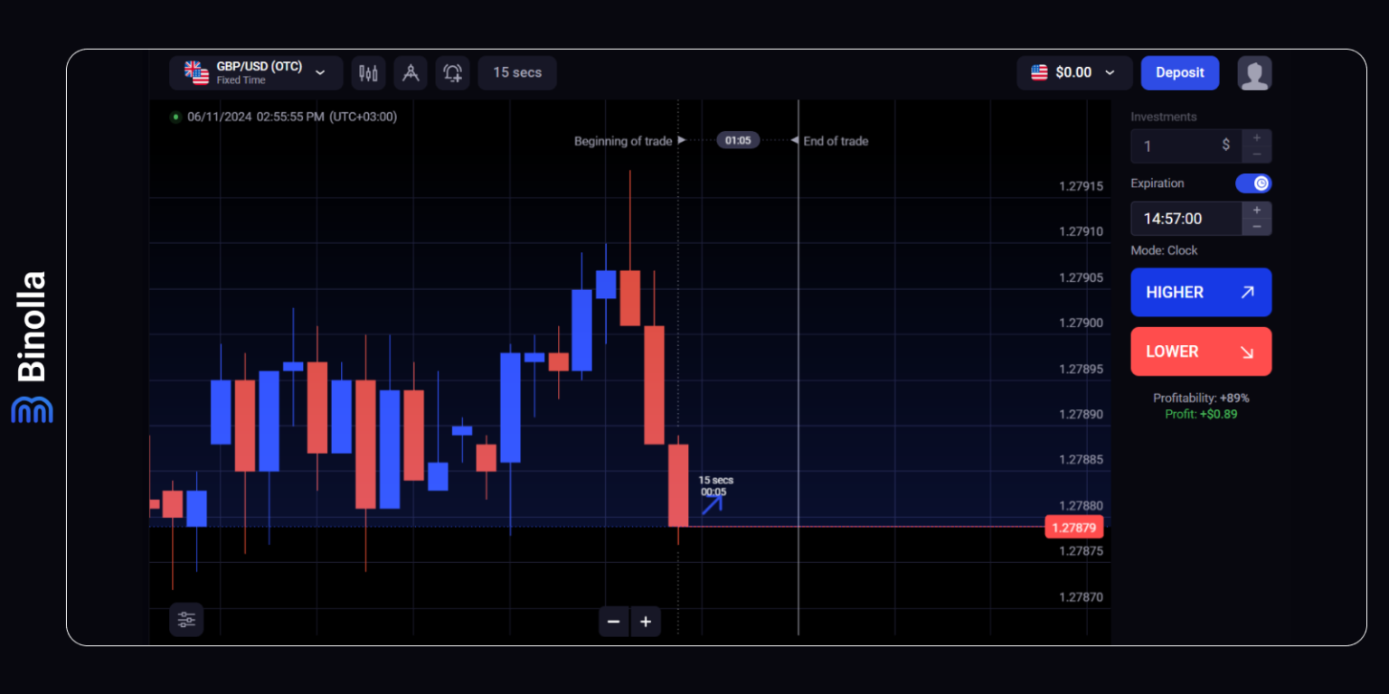Viewport: 1389px width, 694px height.
Task: Open the 15 secs timeframe selector
Action: point(516,73)
